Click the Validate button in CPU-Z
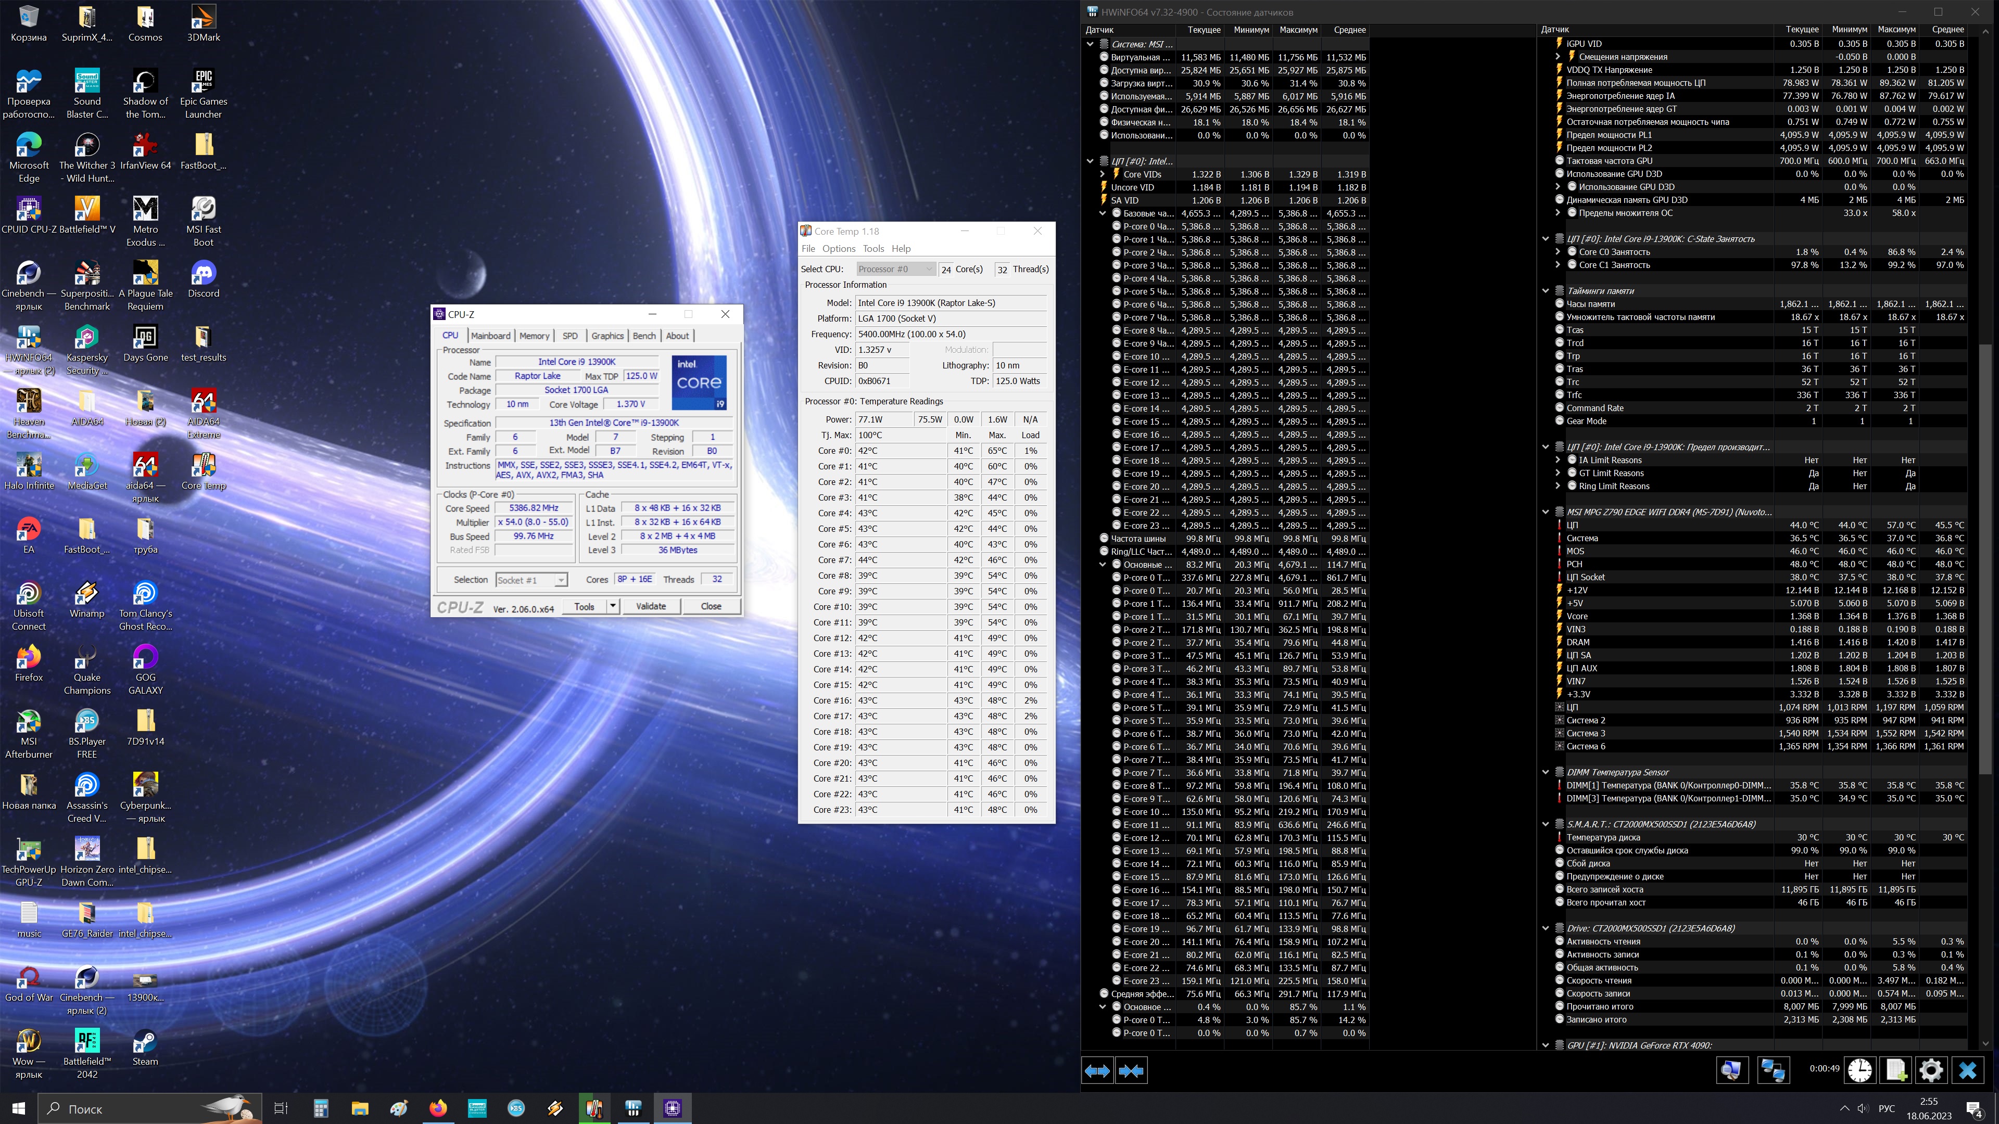The width and height of the screenshot is (1999, 1124). coord(650,606)
